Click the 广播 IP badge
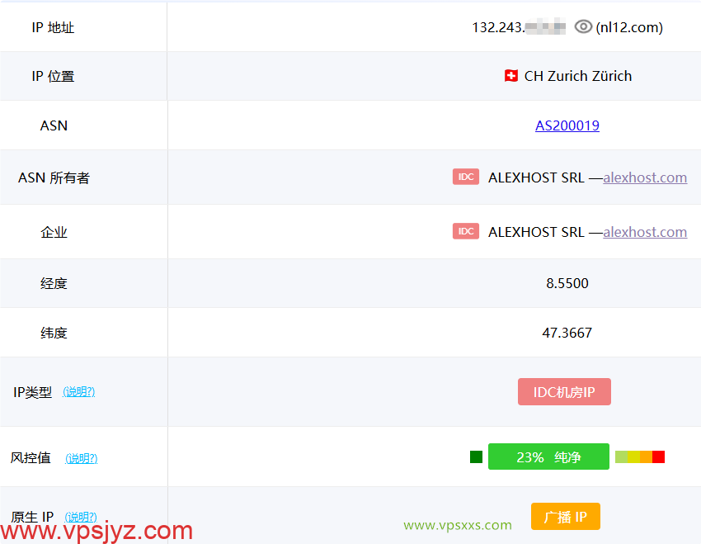The height and width of the screenshot is (544, 701). [566, 517]
